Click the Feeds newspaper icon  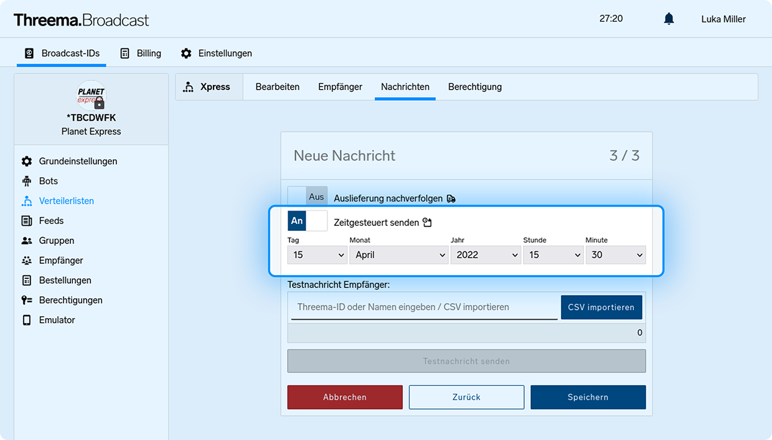[27, 221]
